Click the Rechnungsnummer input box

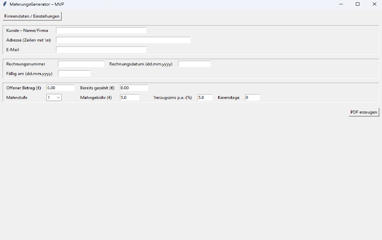(81, 64)
